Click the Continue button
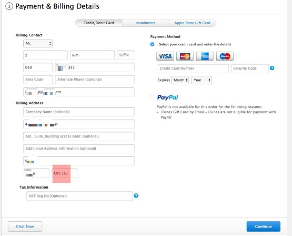 point(263,227)
